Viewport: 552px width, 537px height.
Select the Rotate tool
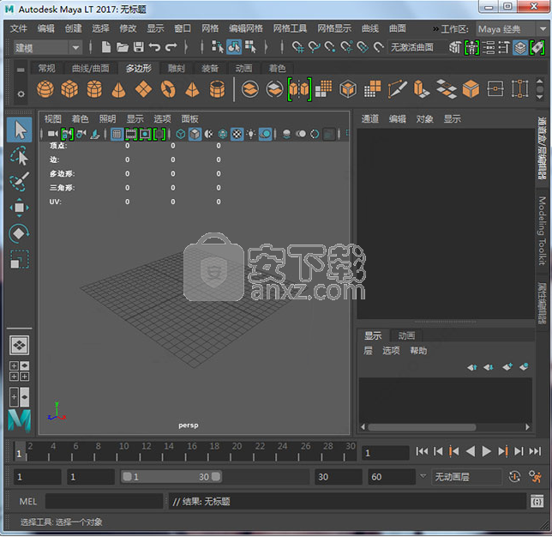[19, 233]
